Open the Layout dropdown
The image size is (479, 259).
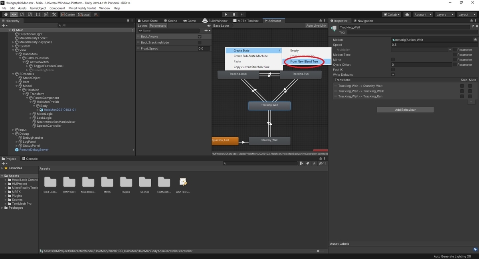467,14
